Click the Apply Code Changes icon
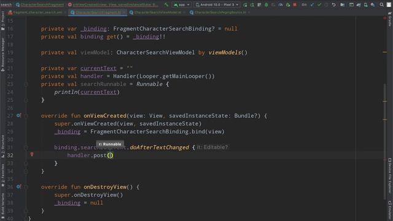Image resolution: width=393 pixels, height=221 pixels. tap(259, 5)
